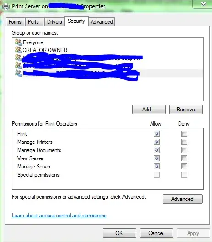Open the Advanced tab
This screenshot has height=242, width=212.
[x=102, y=22]
